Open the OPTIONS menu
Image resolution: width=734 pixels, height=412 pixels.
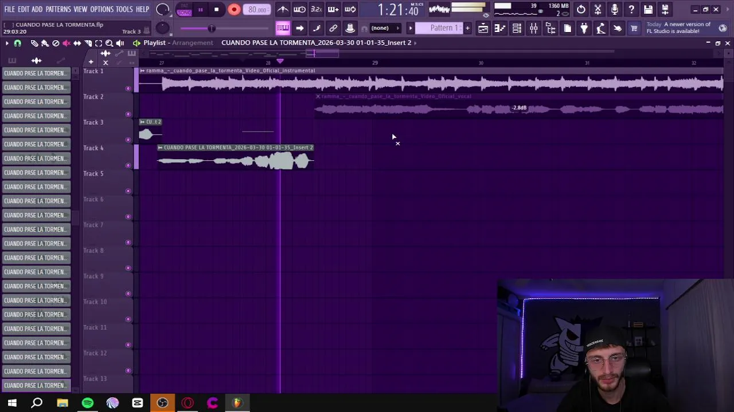pos(102,9)
